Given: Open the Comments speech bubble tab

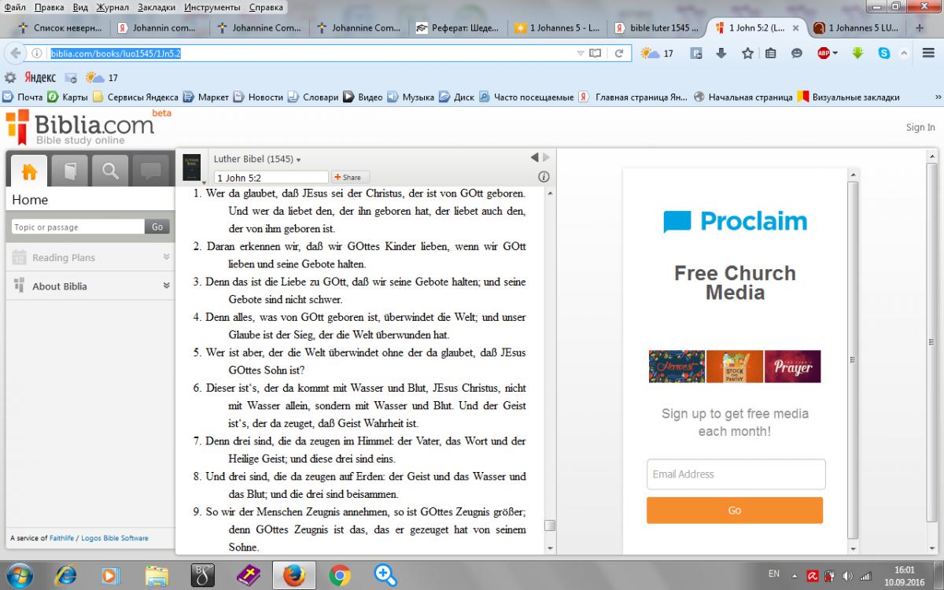Looking at the screenshot, I should click(151, 171).
